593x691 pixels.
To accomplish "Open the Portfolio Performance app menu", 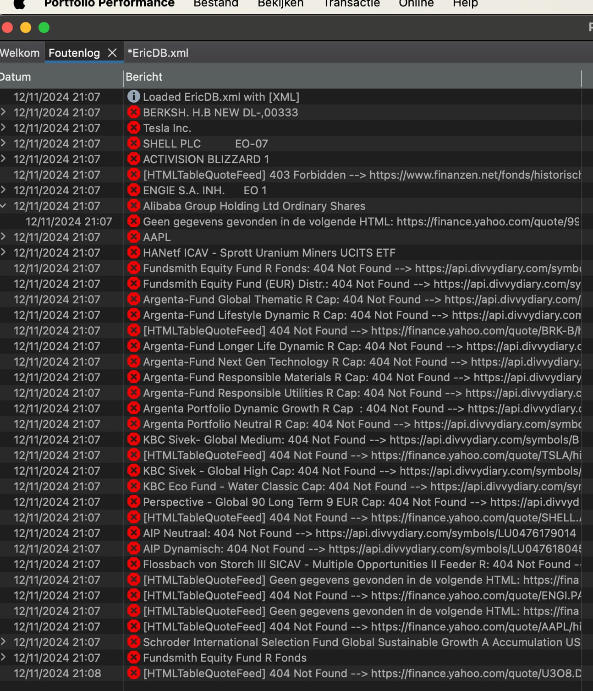I will pos(109,4).
